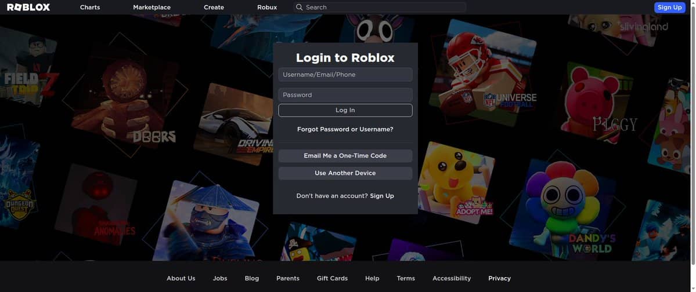The width and height of the screenshot is (696, 292).
Task: Open the About Us footer link
Action: click(x=181, y=278)
